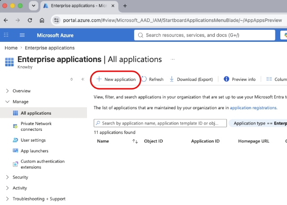The width and height of the screenshot is (287, 205).
Task: Click the Search by application name field
Action: 160,123
